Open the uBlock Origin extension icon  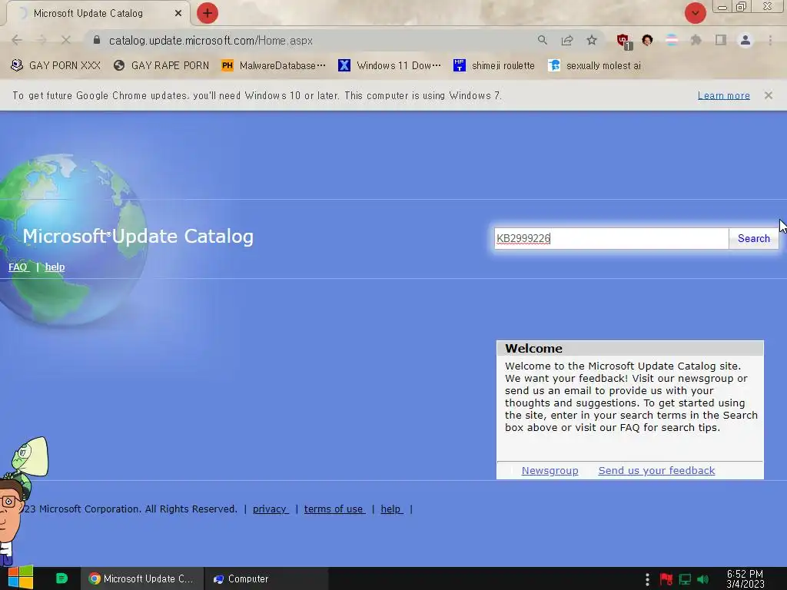(624, 41)
